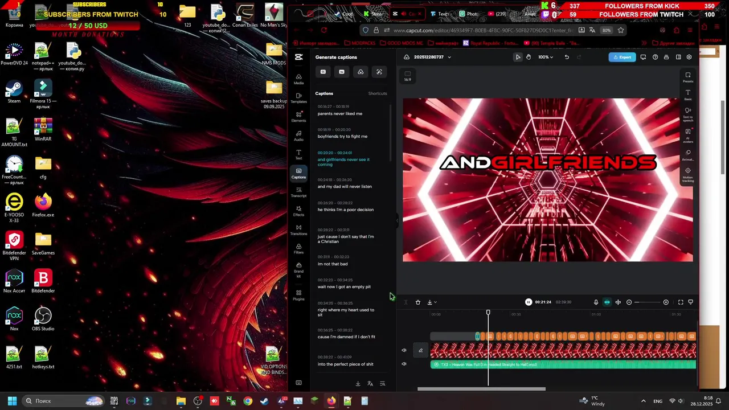The image size is (729, 410).
Task: Open the Plugins panel
Action: point(298,295)
